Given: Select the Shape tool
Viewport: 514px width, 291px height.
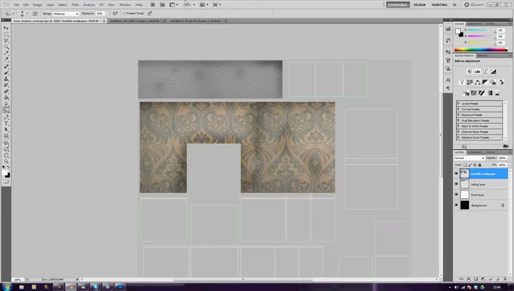Looking at the screenshot, I should (x=6, y=136).
